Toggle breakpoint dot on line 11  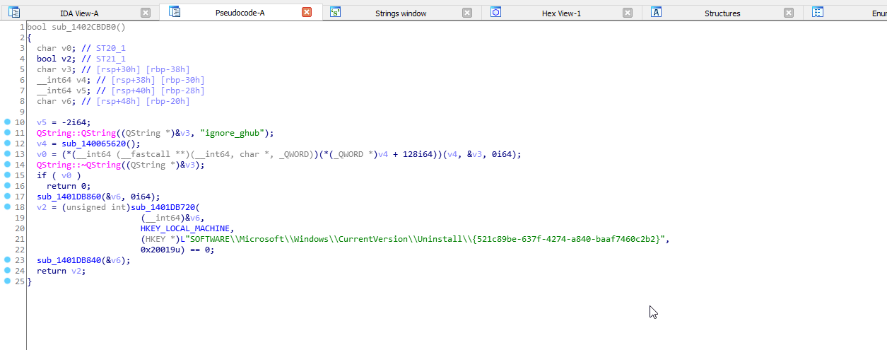[x=7, y=133]
